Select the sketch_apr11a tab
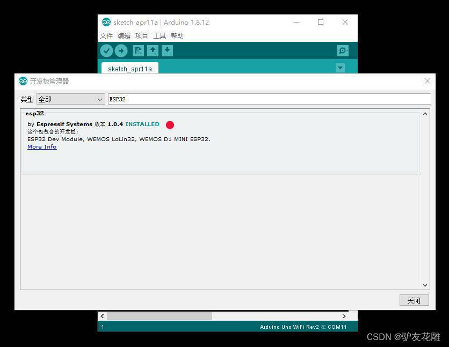Image resolution: width=449 pixels, height=347 pixels. [130, 69]
